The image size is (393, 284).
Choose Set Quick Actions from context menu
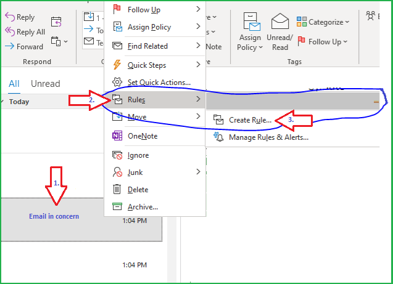155,82
